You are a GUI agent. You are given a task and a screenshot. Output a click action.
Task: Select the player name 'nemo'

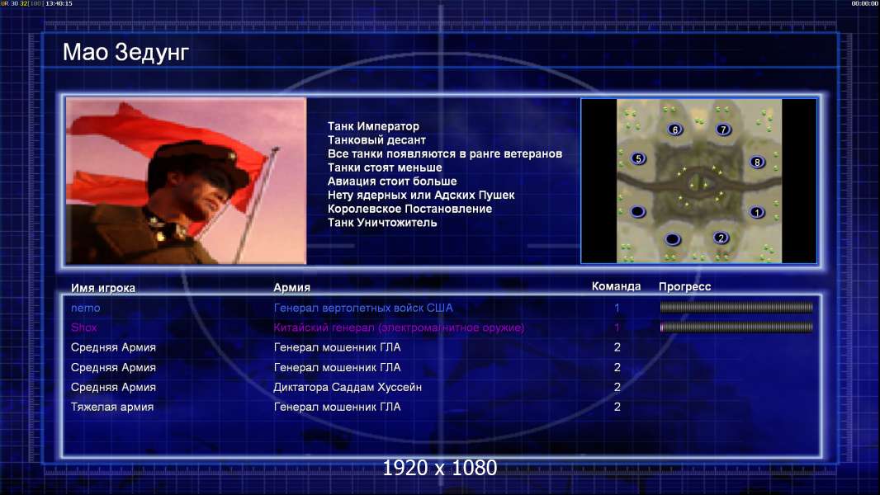pyautogui.click(x=85, y=308)
